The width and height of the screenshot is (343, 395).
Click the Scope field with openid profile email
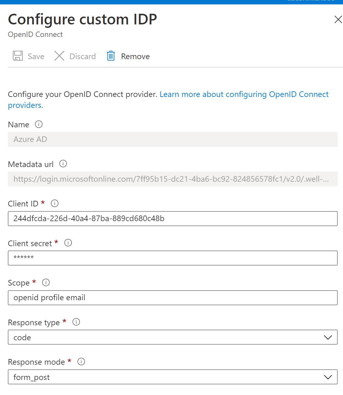pos(172,298)
